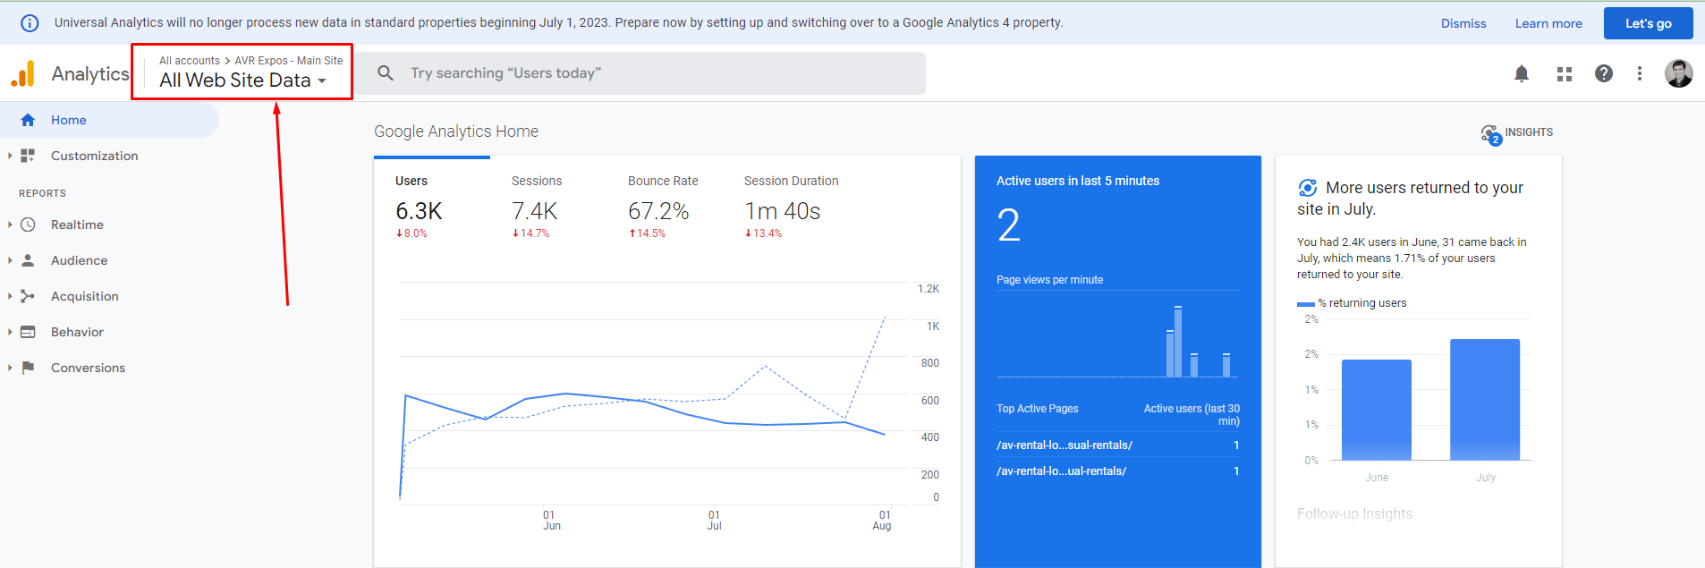Click the Home house icon

(28, 120)
